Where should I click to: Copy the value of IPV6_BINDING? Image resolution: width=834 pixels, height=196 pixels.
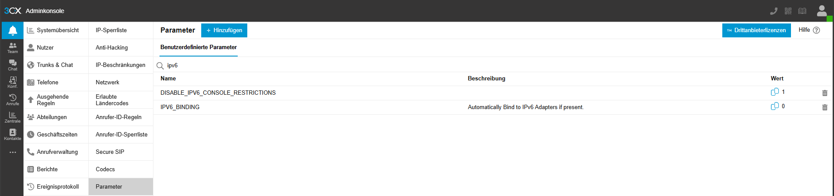(774, 106)
